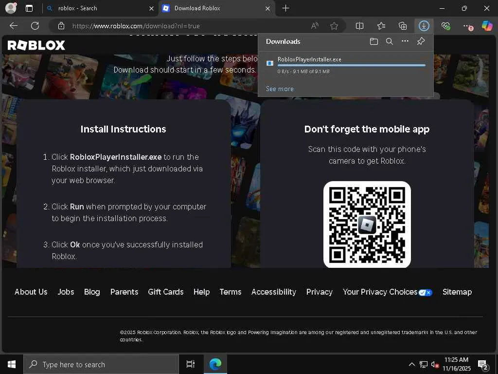This screenshot has height=374, width=498.
Task: Open the Copilot sidebar icon
Action: (487, 26)
